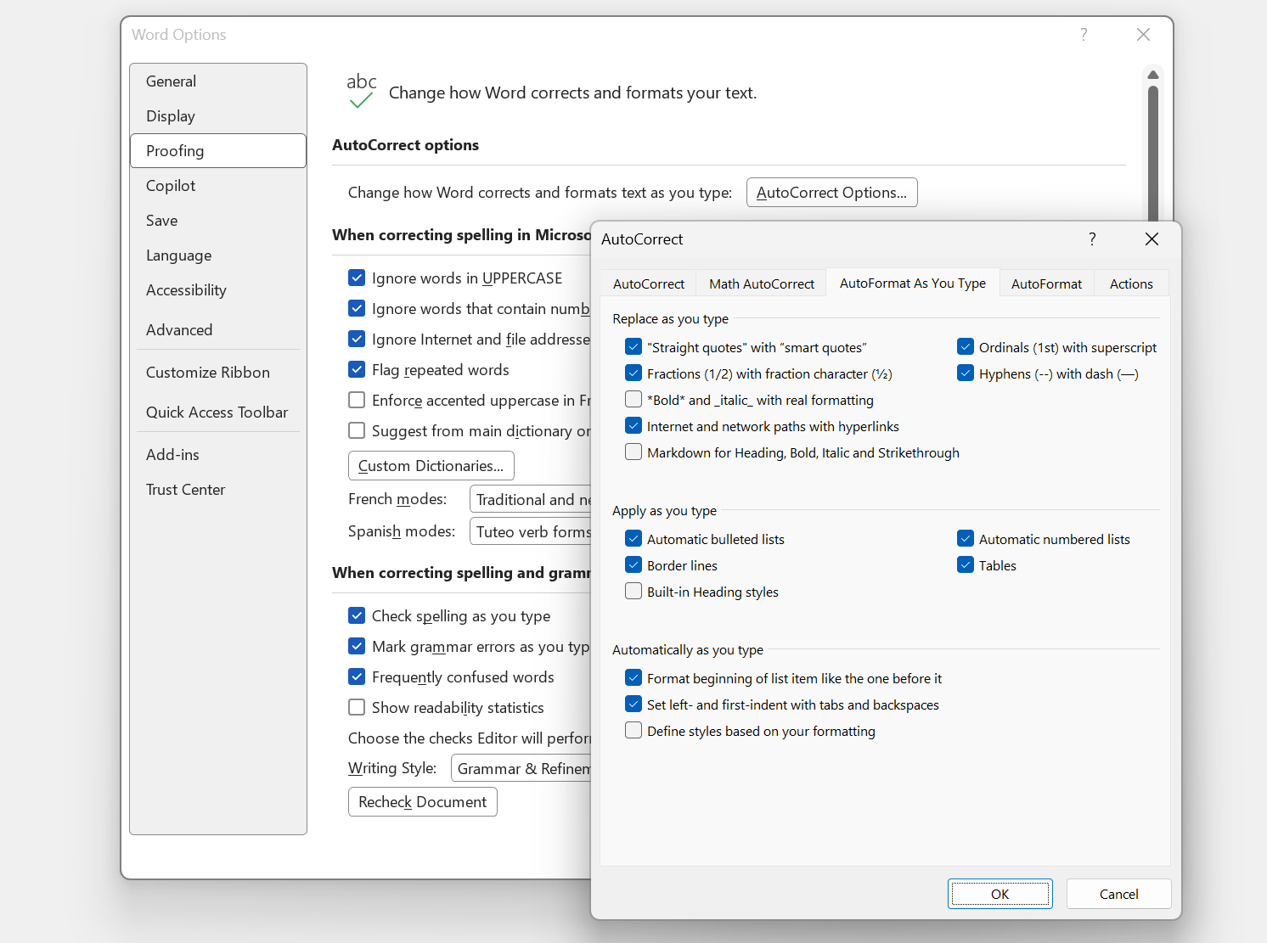Toggle Internet and network paths with hyperlinks
1267x943 pixels.
click(633, 426)
